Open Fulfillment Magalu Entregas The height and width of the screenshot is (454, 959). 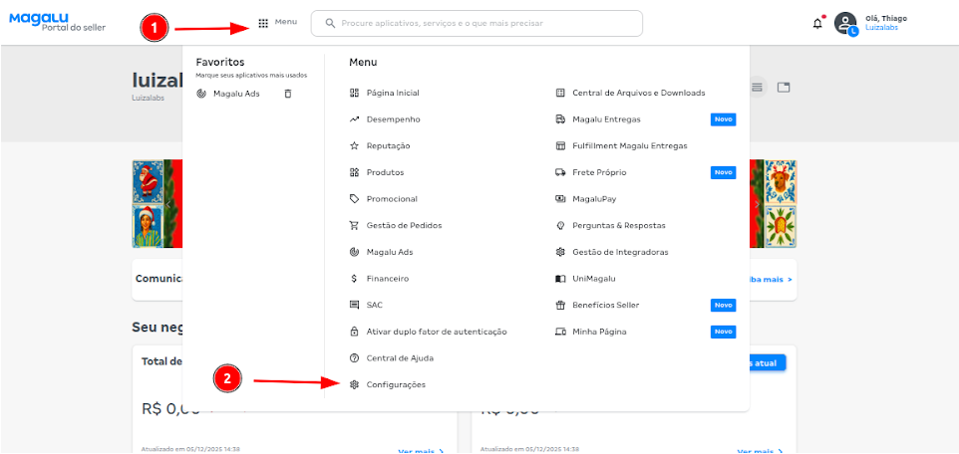(x=630, y=145)
